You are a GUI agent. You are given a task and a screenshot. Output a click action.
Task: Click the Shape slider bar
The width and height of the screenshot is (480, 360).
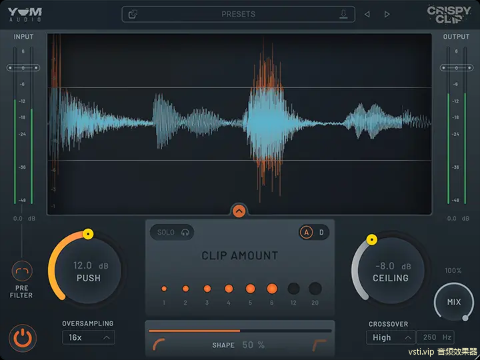[240, 331]
